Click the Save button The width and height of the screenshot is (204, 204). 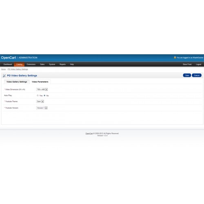[187, 75]
